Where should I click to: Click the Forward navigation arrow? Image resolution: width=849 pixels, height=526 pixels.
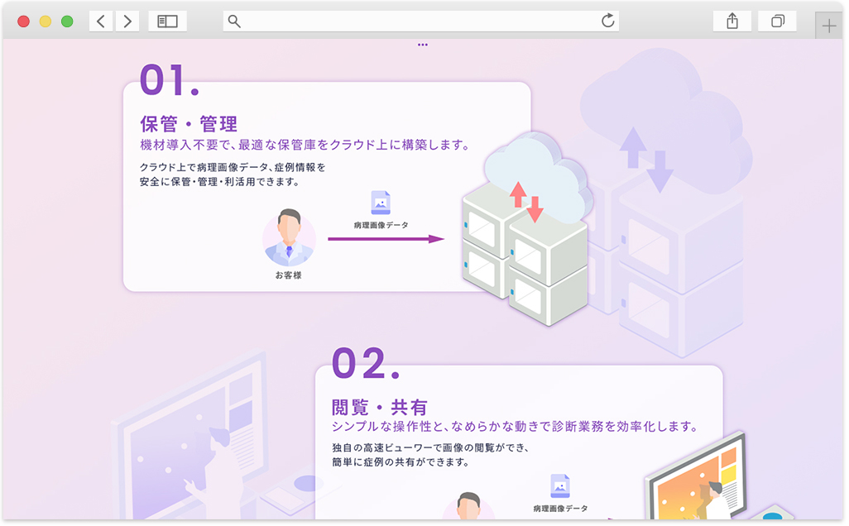point(127,20)
